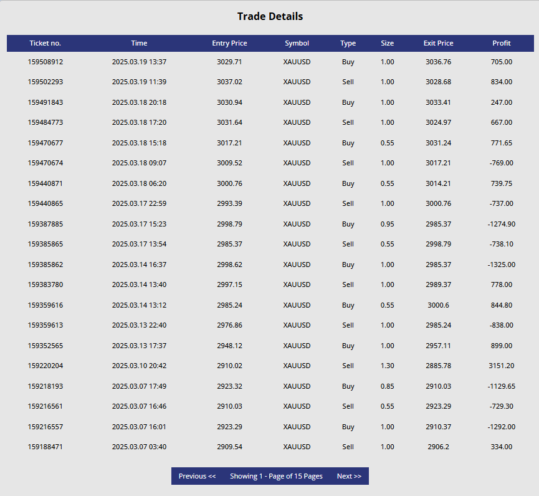The width and height of the screenshot is (539, 496).
Task: Select ticket number 159383780
Action: point(45,285)
